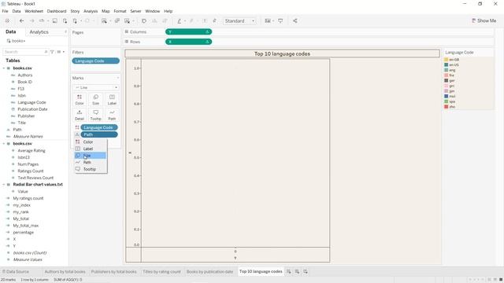
Task: Open the Books by publication date sheet
Action: click(x=209, y=271)
